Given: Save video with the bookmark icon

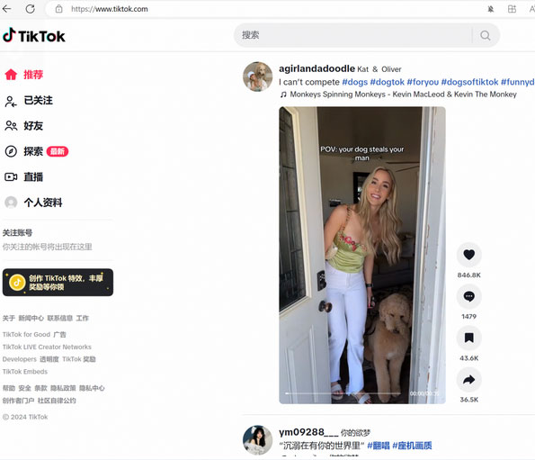Looking at the screenshot, I should point(468,338).
